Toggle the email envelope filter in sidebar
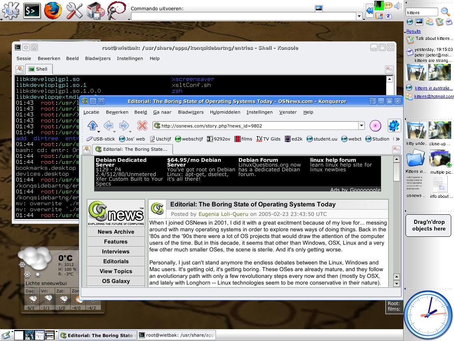The height and width of the screenshot is (341, 454). (x=448, y=22)
